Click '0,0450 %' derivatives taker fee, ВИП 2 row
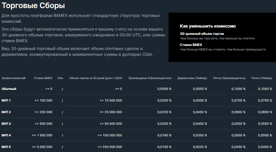 click(200, 112)
